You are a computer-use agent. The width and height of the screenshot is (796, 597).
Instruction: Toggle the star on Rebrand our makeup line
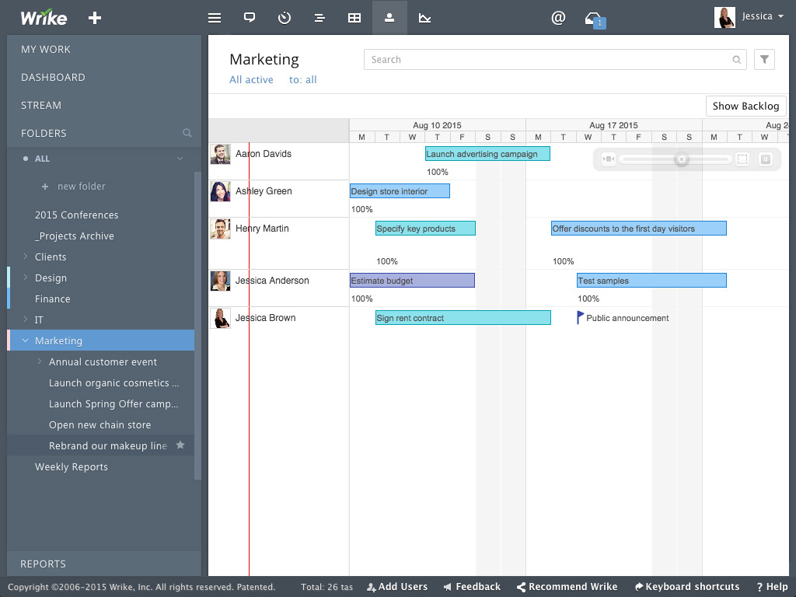180,445
